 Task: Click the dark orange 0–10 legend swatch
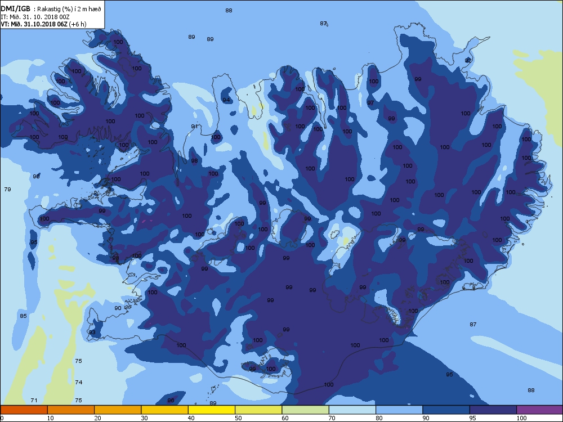coord(24,410)
